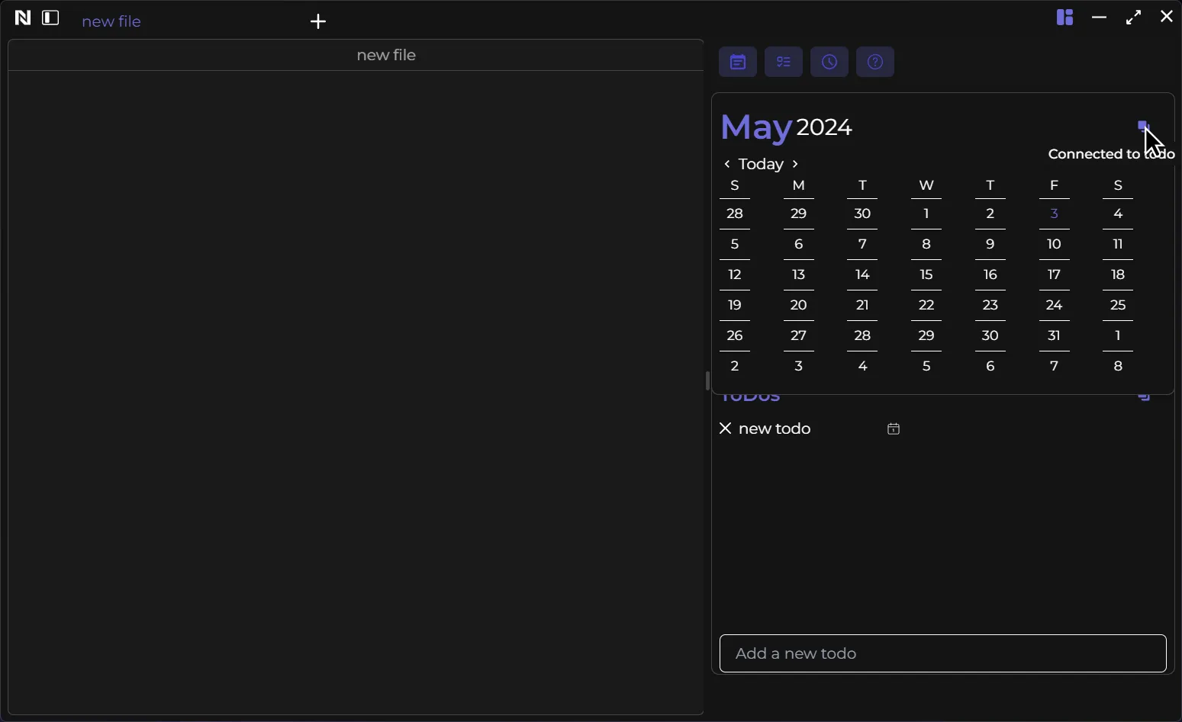The width and height of the screenshot is (1182, 722).
Task: Select May 12 in the calendar
Action: point(735,275)
